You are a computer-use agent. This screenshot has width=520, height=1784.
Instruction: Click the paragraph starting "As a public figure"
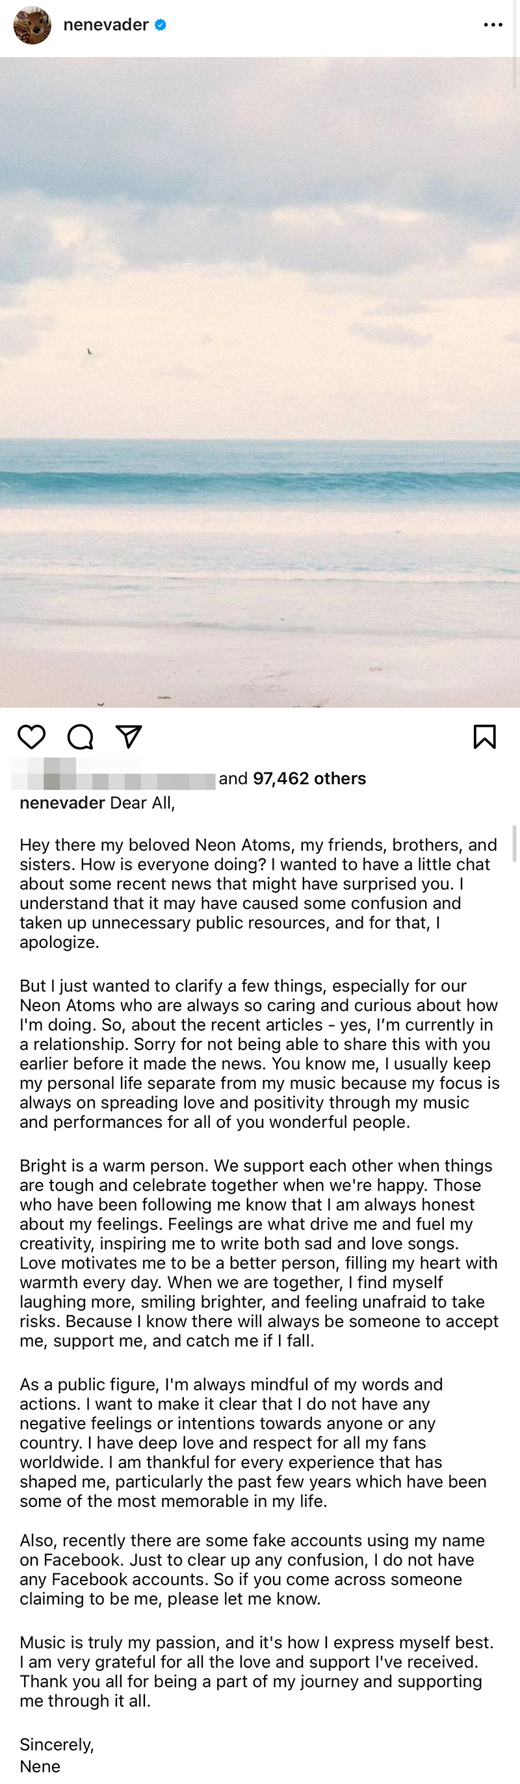pyautogui.click(x=253, y=1443)
